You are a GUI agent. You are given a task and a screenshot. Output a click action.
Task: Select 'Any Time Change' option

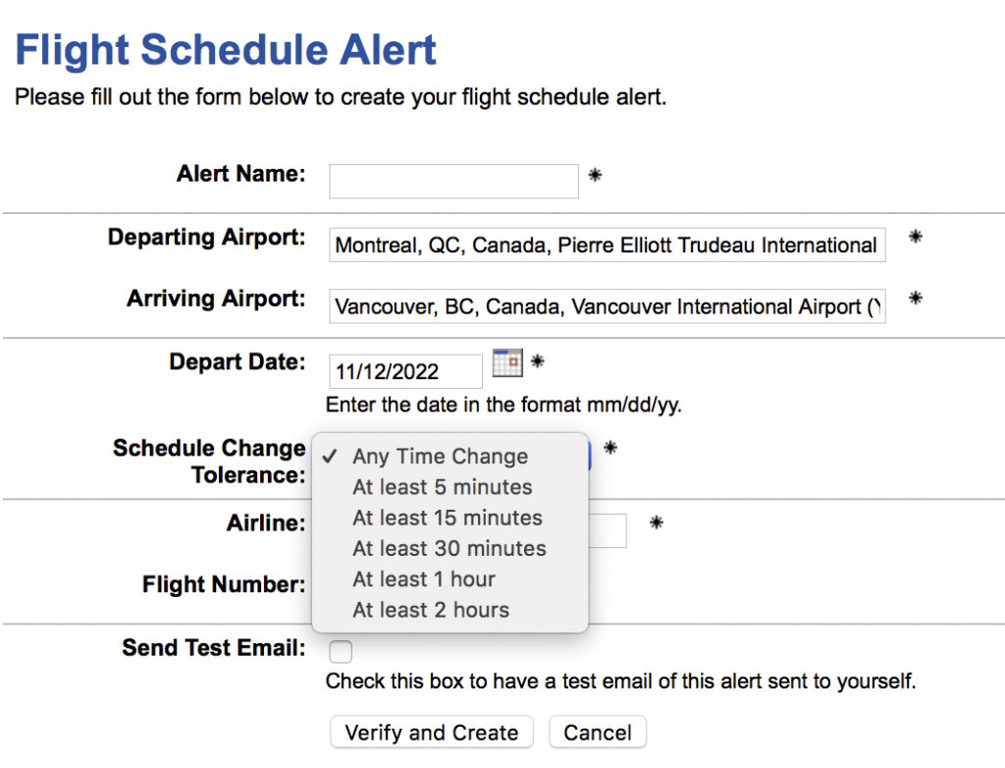click(x=440, y=457)
